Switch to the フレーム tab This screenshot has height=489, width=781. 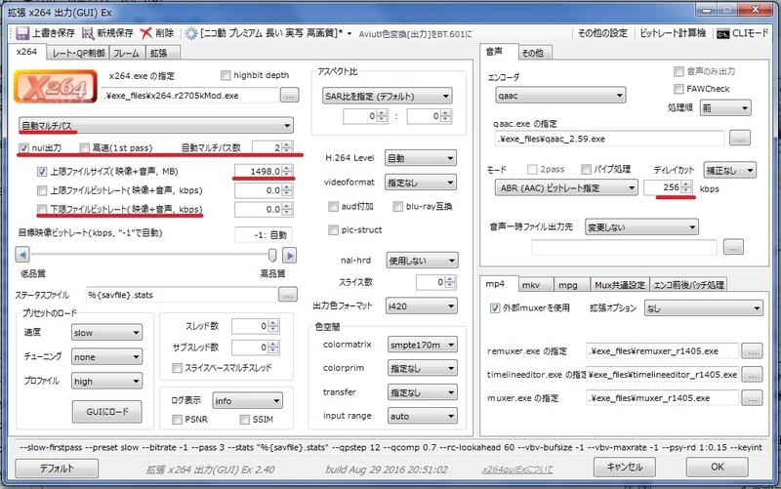pos(126,53)
